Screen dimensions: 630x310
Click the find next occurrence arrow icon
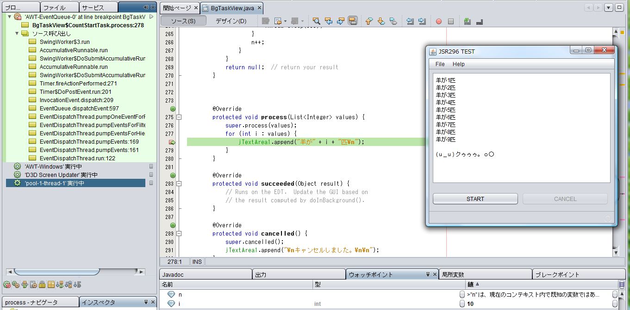341,21
